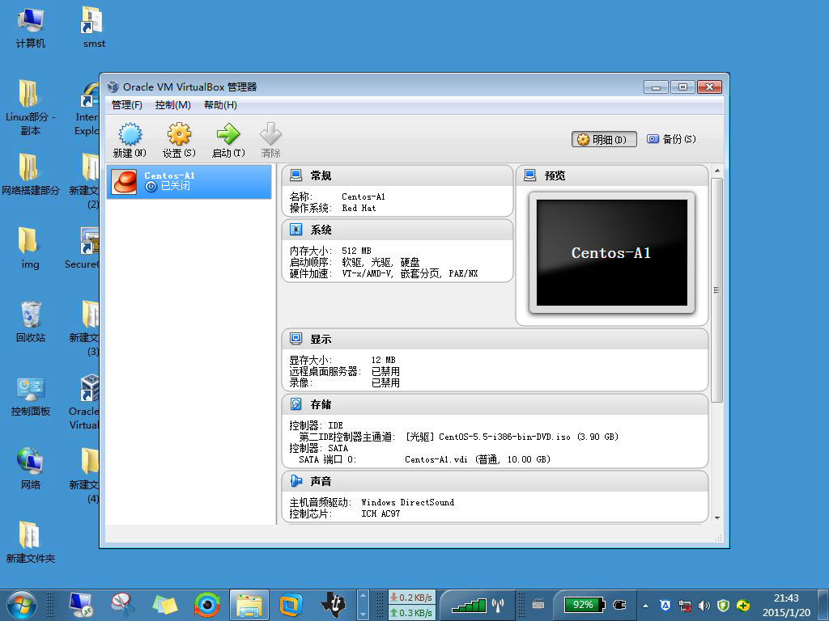Click the 预览 section header
The height and width of the screenshot is (621, 829).
click(x=612, y=175)
